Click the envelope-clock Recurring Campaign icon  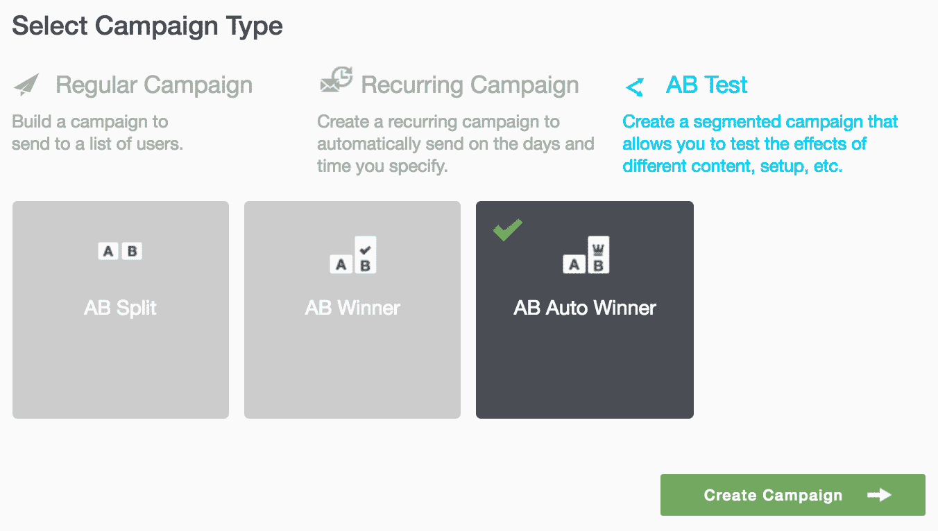336,81
